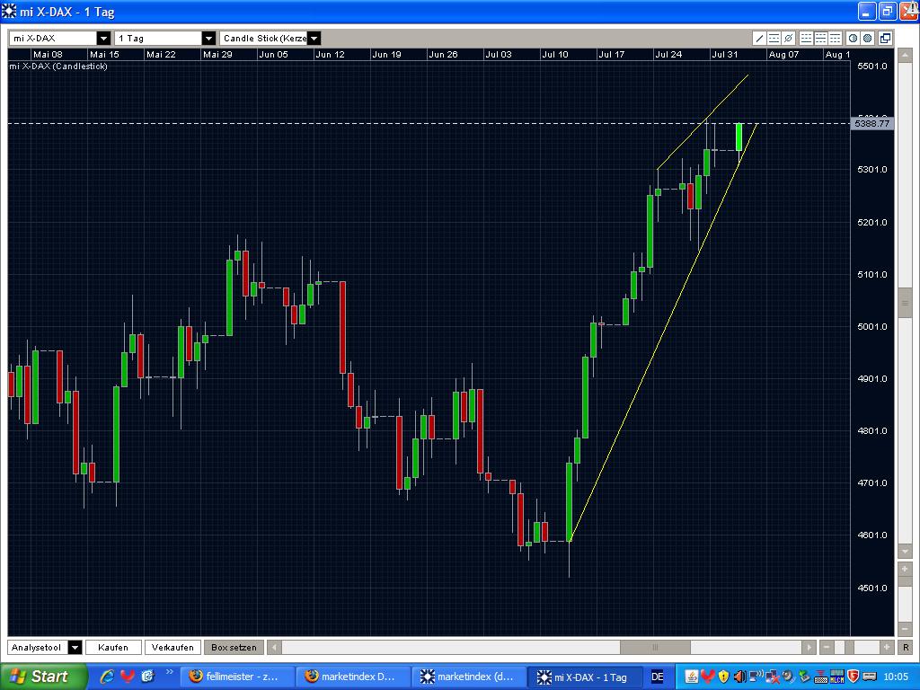
Task: Click the Kaufen button
Action: click(113, 647)
